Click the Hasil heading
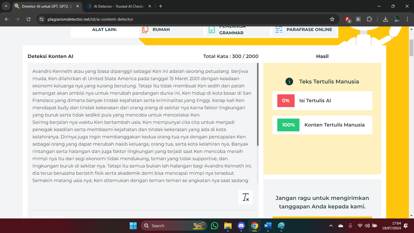The height and width of the screenshot is (233, 414). (322, 56)
